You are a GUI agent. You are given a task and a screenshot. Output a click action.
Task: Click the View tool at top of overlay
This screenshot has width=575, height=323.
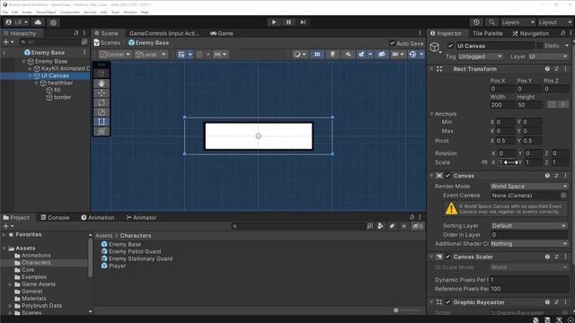pos(102,74)
